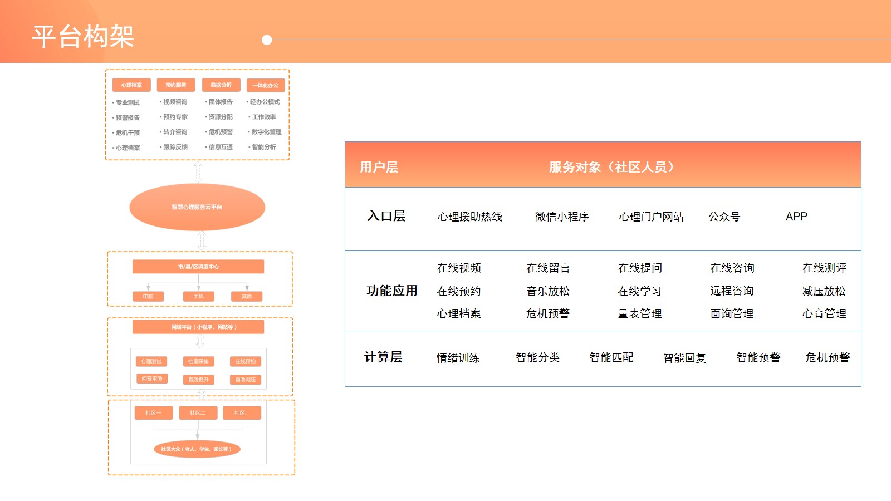Click the '素质提升' box
Screen dimensions: 891x501
tap(198, 380)
